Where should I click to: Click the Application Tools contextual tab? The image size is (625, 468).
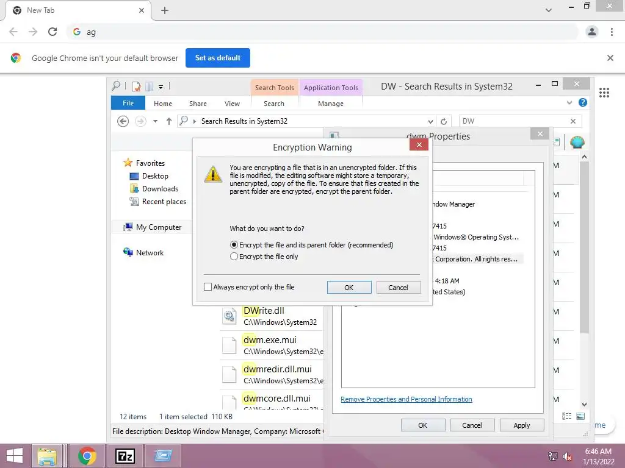click(331, 88)
